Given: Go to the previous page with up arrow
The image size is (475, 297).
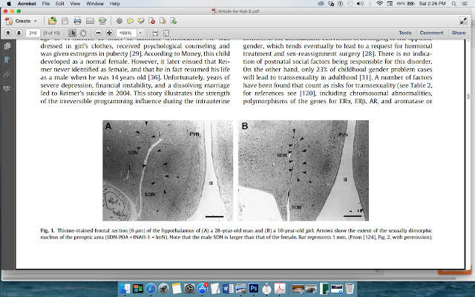Looking at the screenshot, I should pos(8,33).
